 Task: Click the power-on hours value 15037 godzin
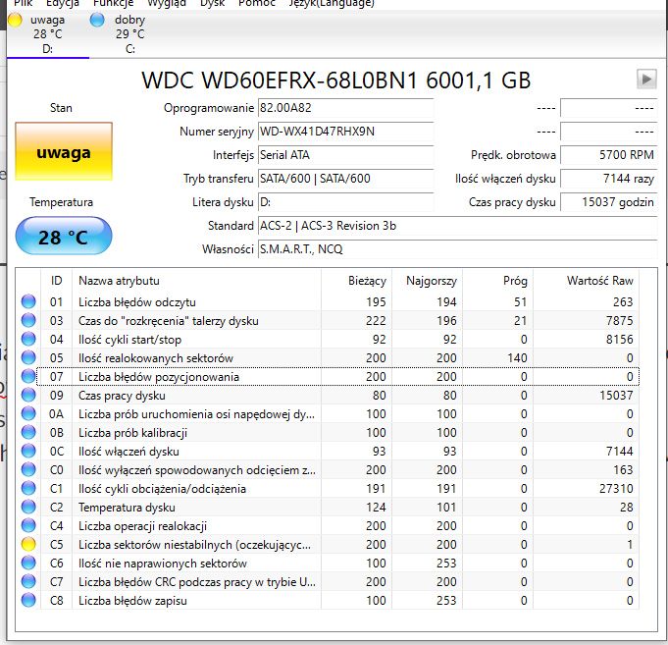pyautogui.click(x=609, y=201)
